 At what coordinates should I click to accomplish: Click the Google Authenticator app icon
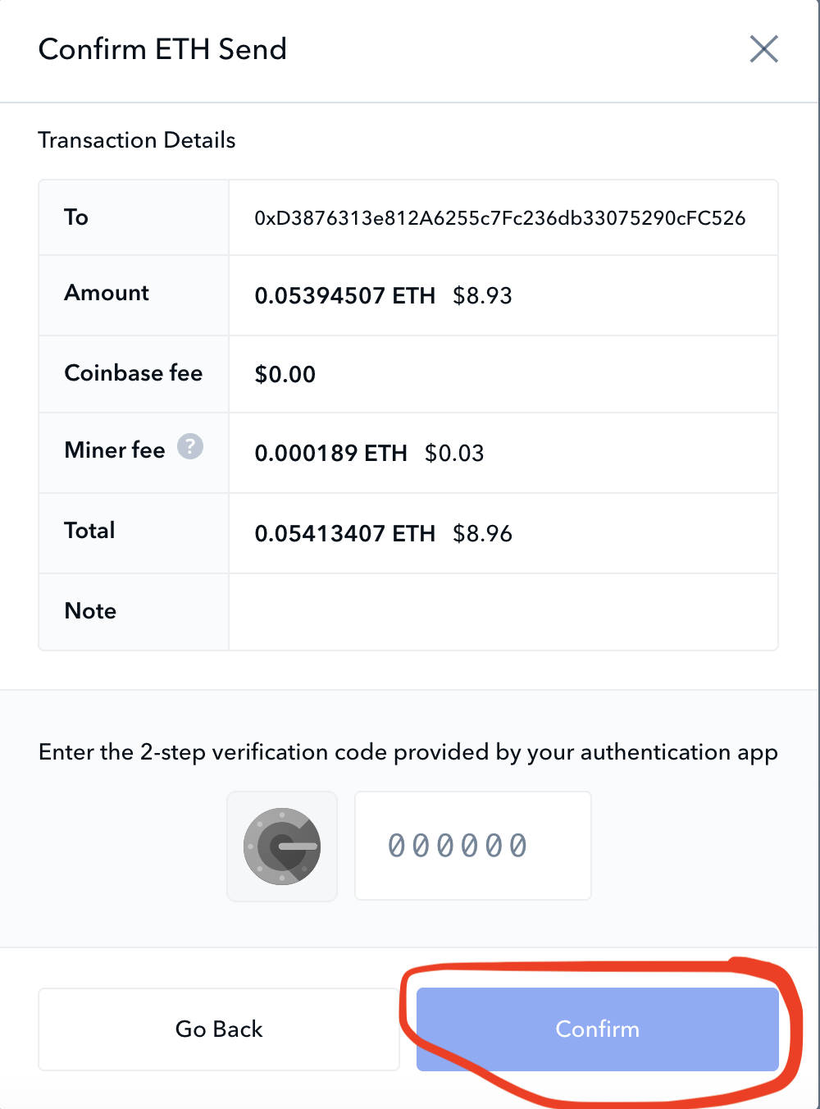pyautogui.click(x=282, y=847)
